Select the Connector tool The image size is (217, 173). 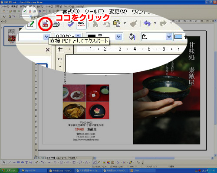click(x=43, y=162)
